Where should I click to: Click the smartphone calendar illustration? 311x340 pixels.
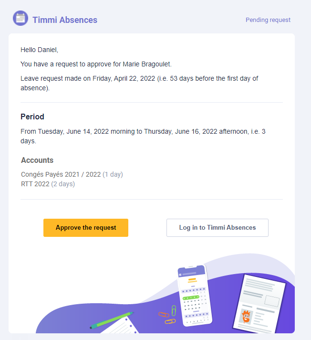195,296
